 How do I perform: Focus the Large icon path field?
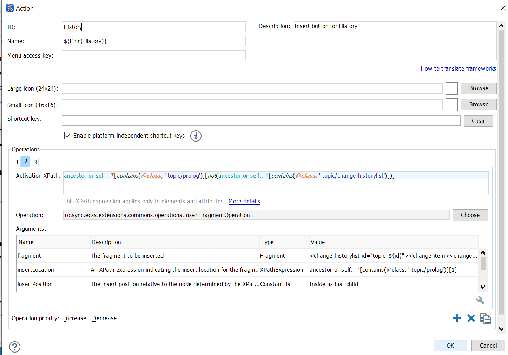pos(252,88)
